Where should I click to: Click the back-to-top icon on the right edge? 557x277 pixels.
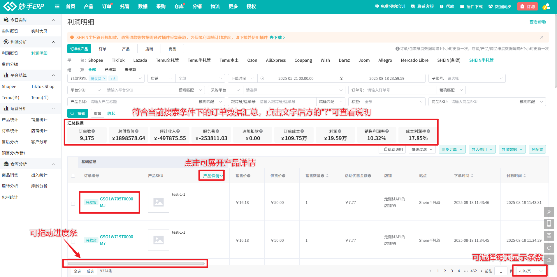tap(549, 260)
